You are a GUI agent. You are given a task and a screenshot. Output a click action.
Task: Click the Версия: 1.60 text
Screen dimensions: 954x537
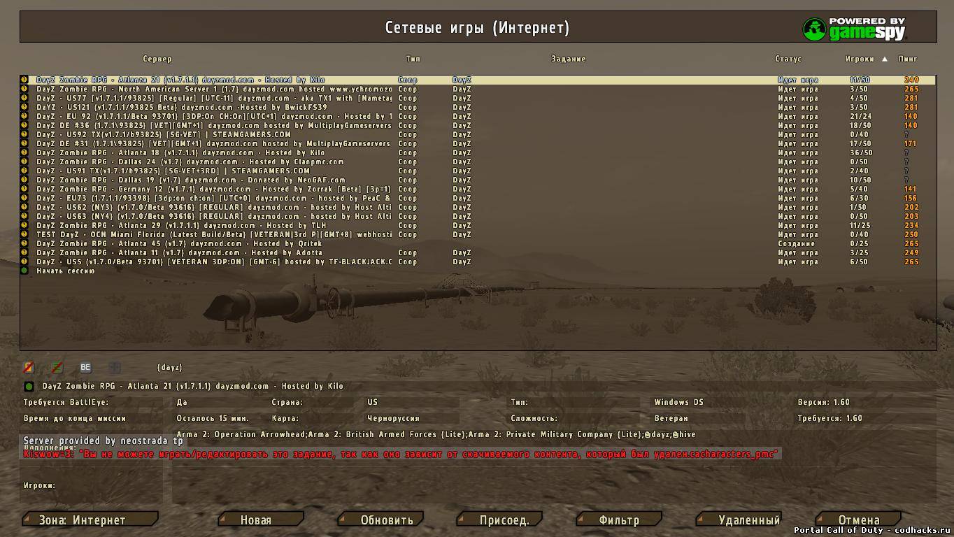tap(823, 403)
